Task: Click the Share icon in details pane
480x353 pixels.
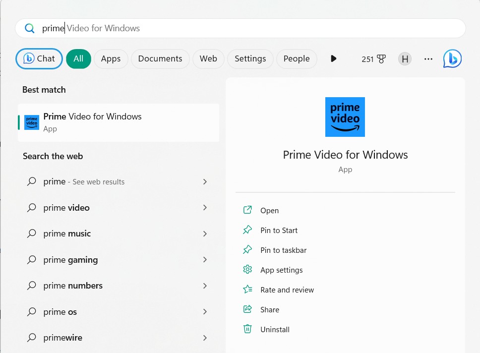Action: pyautogui.click(x=247, y=309)
